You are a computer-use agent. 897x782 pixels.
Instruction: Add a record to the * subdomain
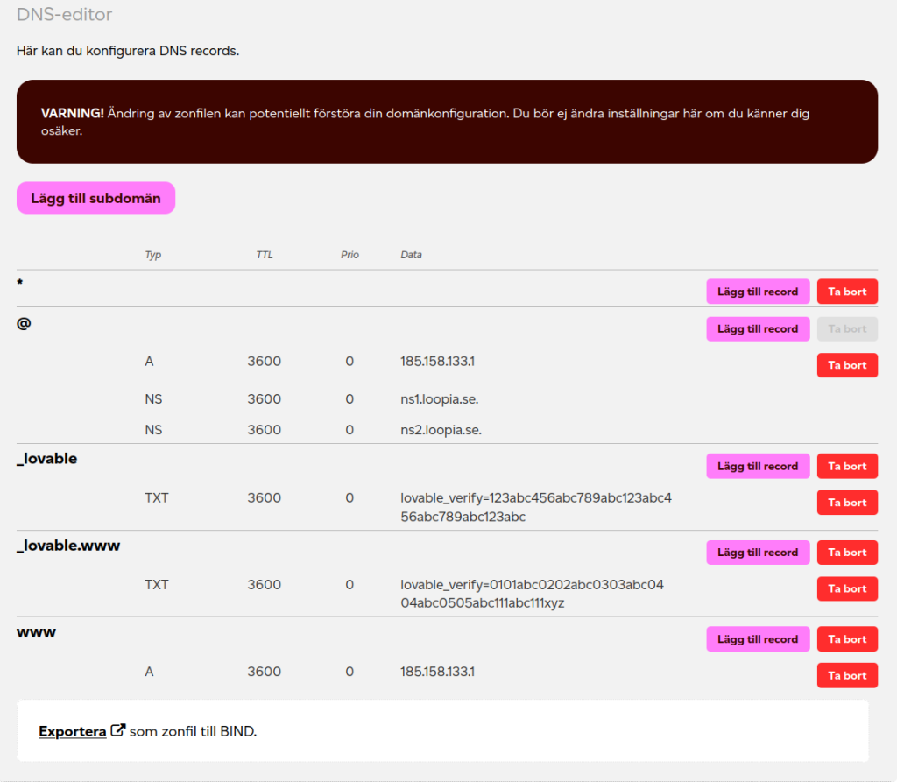tap(758, 292)
